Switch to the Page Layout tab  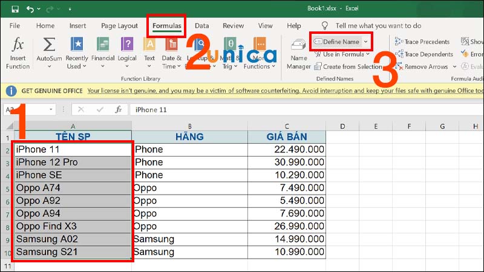click(x=119, y=25)
